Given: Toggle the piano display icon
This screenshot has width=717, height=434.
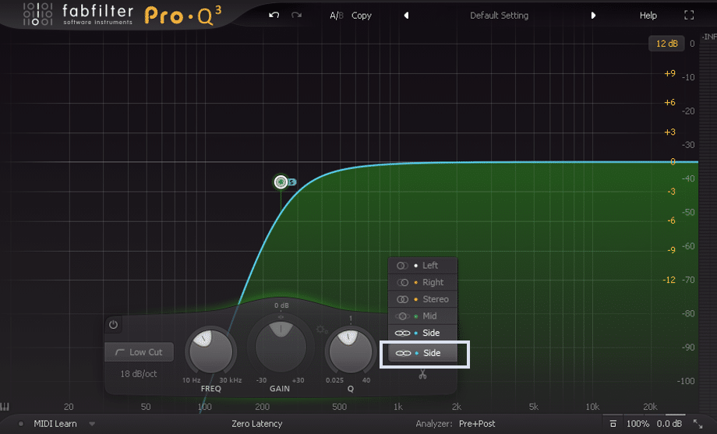Looking at the screenshot, I should click(x=5, y=407).
